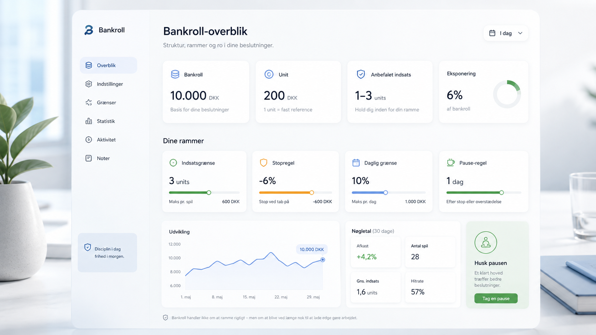Adjust the Stopregel orange slider handle
The image size is (596, 335).
(x=312, y=193)
